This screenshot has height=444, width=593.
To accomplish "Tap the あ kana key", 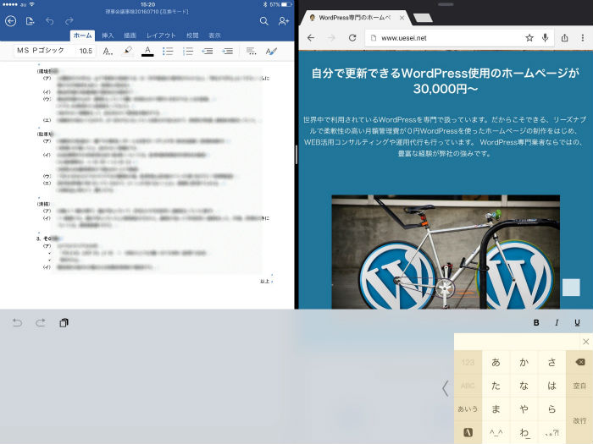I will [496, 363].
